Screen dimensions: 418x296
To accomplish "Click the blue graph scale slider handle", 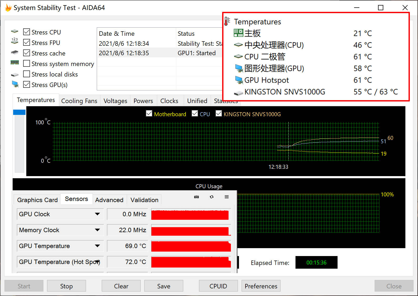I will click(19, 112).
